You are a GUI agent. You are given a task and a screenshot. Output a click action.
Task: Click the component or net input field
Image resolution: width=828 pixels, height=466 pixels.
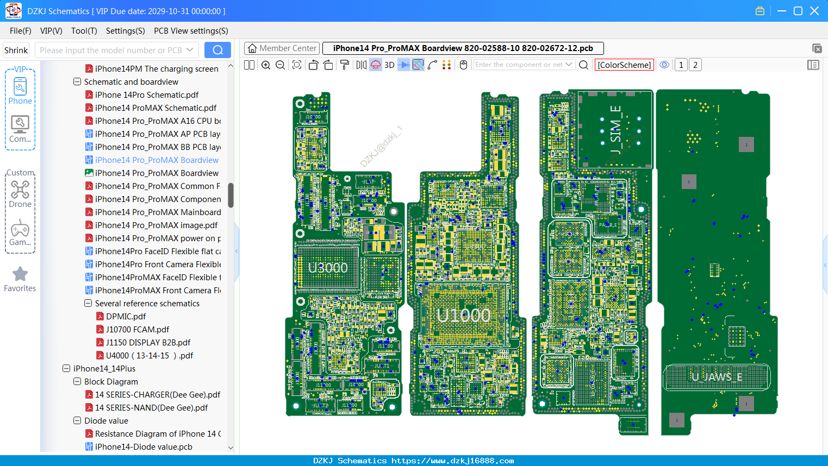pos(520,65)
